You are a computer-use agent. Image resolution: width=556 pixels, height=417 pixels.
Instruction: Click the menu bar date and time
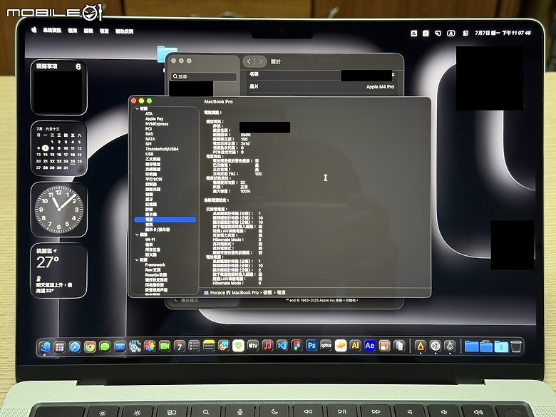[x=503, y=33]
